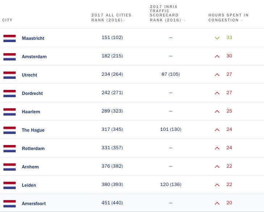Image resolution: width=264 pixels, height=212 pixels.
Task: Click the flag icon in the Utrecht row
Action: coord(9,75)
